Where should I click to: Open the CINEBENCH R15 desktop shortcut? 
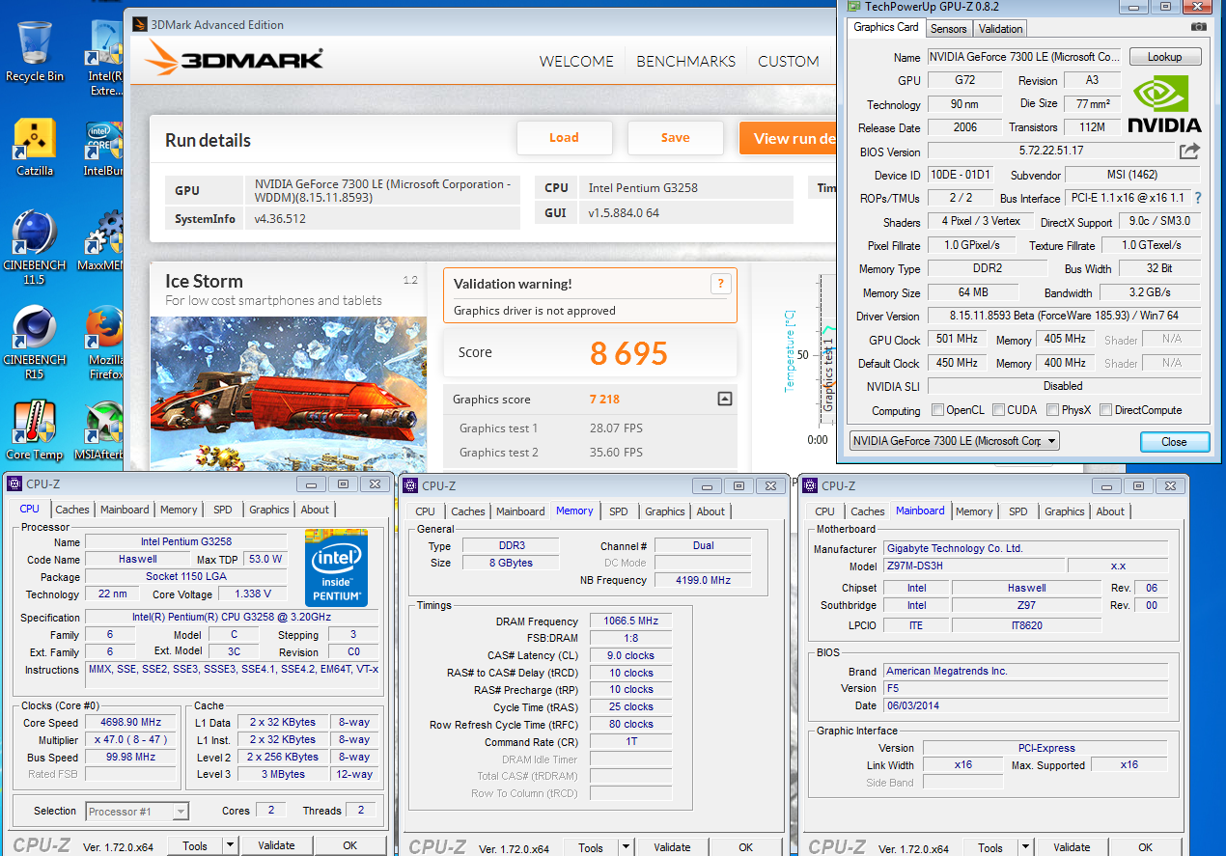(35, 343)
